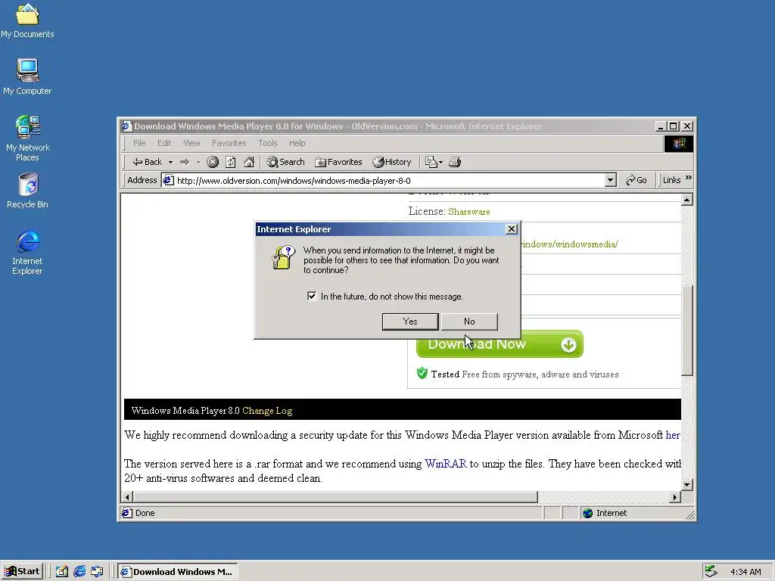The image size is (775, 581).
Task: Click horizontal scrollbar right arrow
Action: [x=675, y=497]
